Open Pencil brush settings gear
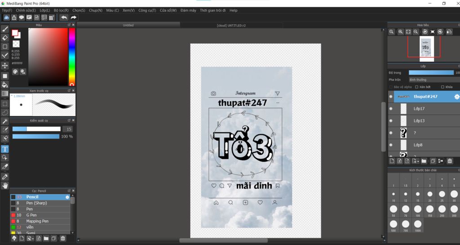 point(67,197)
